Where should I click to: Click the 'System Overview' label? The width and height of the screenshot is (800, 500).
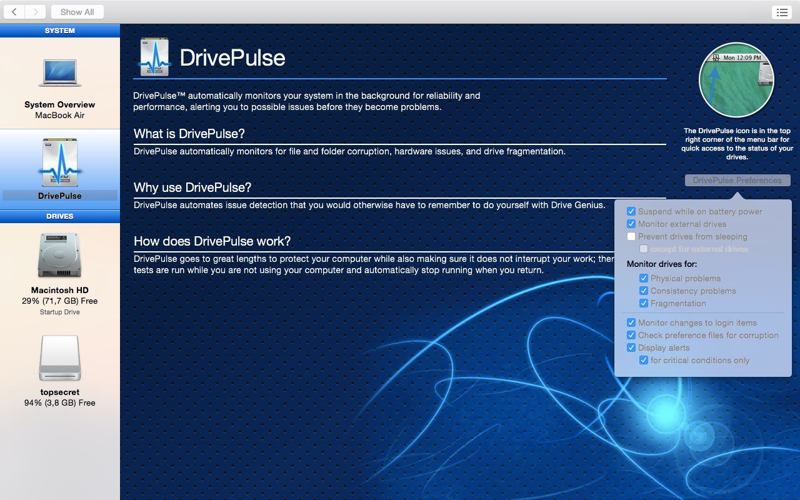tap(60, 104)
